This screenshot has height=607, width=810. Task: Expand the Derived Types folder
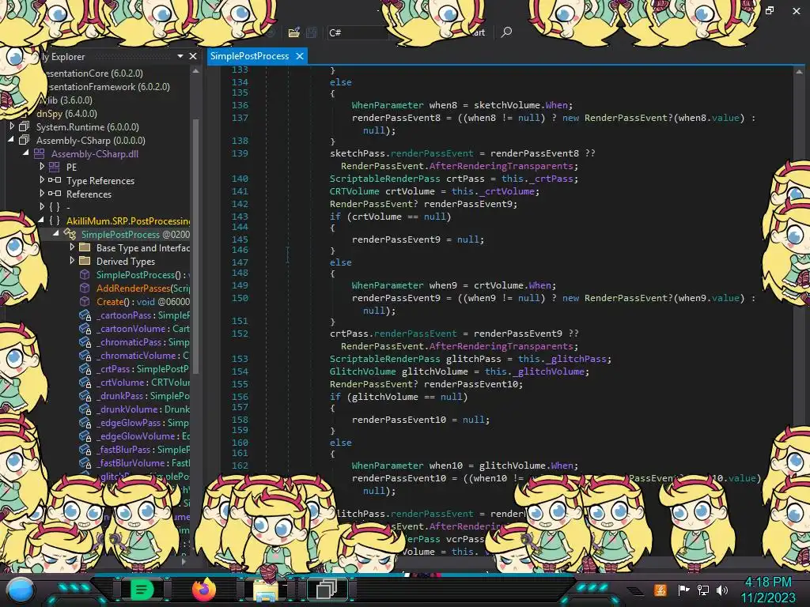pos(72,261)
